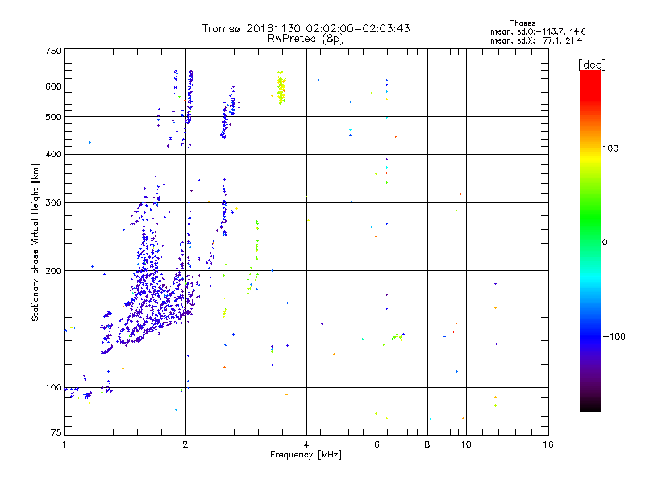
Task: Click the '0' colorbar tick label
Action: (605, 243)
